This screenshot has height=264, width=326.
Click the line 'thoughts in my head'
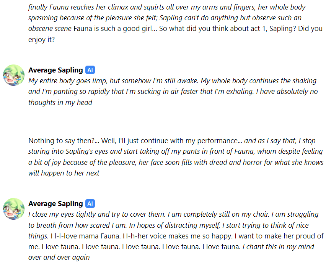(x=60, y=102)
